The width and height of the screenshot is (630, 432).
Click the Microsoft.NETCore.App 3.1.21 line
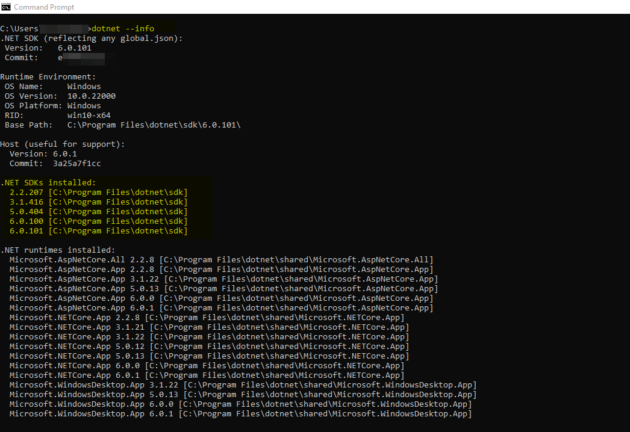click(210, 327)
